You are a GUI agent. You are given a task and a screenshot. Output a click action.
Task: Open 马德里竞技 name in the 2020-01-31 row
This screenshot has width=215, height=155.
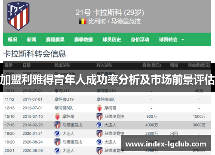(x=114, y=134)
